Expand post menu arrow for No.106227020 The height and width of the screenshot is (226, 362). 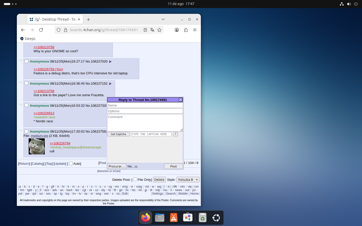pos(110,62)
